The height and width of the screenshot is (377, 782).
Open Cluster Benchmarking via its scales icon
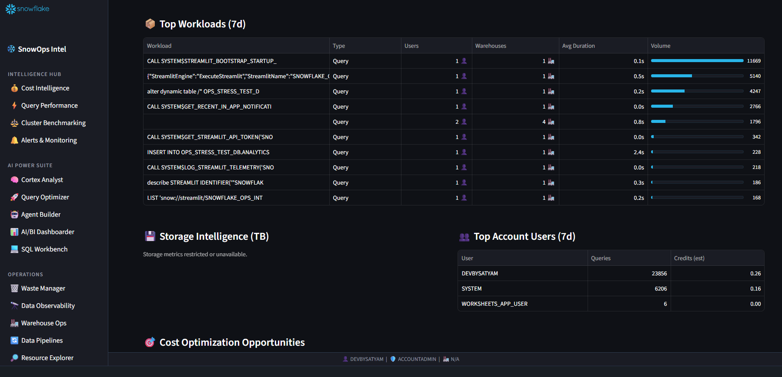14,123
